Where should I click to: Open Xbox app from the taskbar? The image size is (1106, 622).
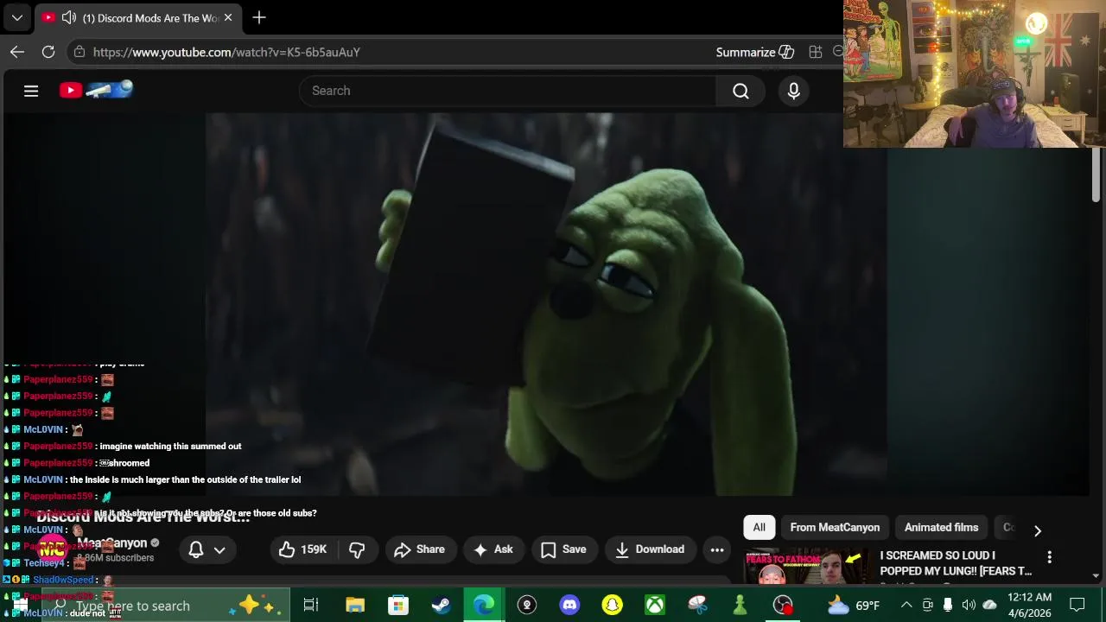click(x=655, y=606)
